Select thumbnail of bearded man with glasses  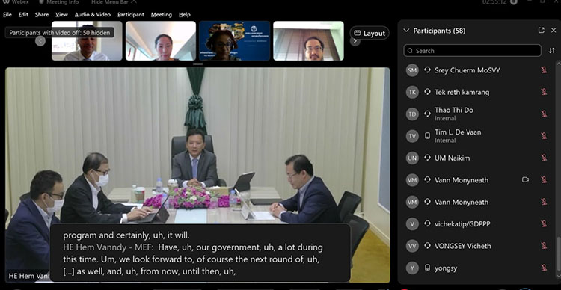[308, 41]
